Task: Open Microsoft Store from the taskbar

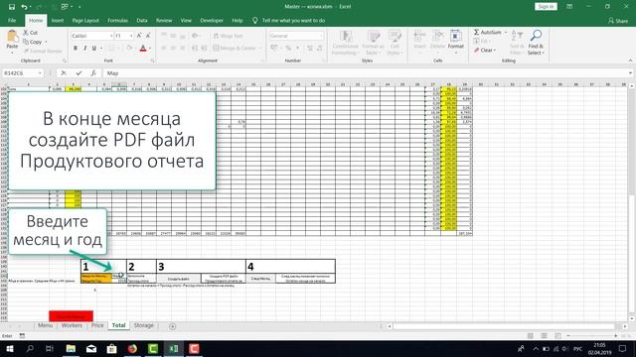Action: tap(112, 348)
